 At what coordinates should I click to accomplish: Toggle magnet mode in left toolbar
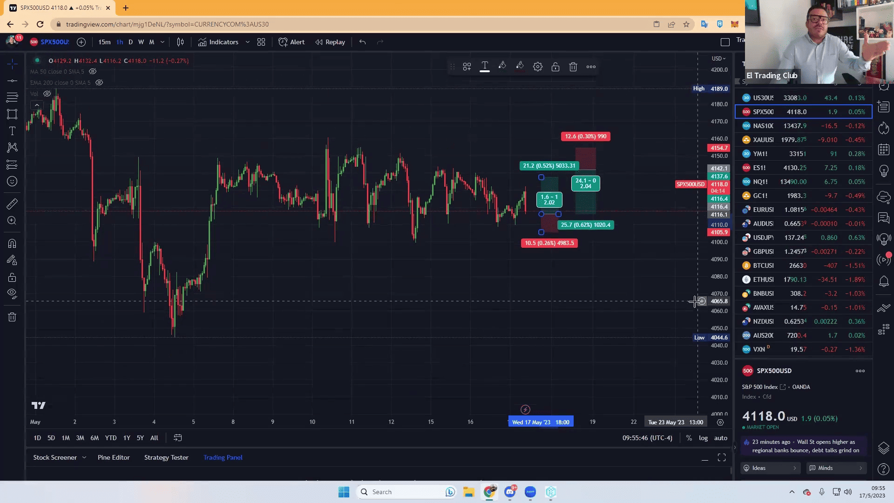tap(12, 244)
